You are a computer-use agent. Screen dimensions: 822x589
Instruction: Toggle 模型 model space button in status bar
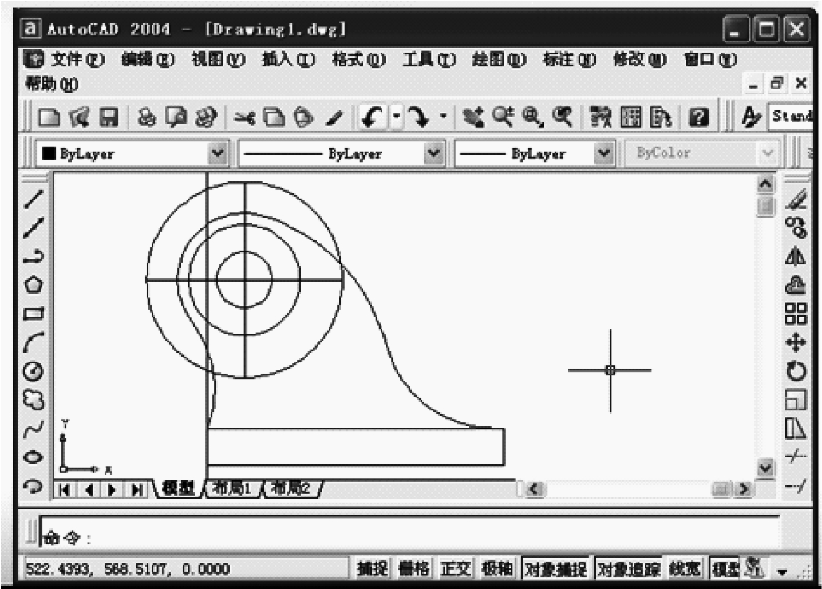(x=726, y=568)
